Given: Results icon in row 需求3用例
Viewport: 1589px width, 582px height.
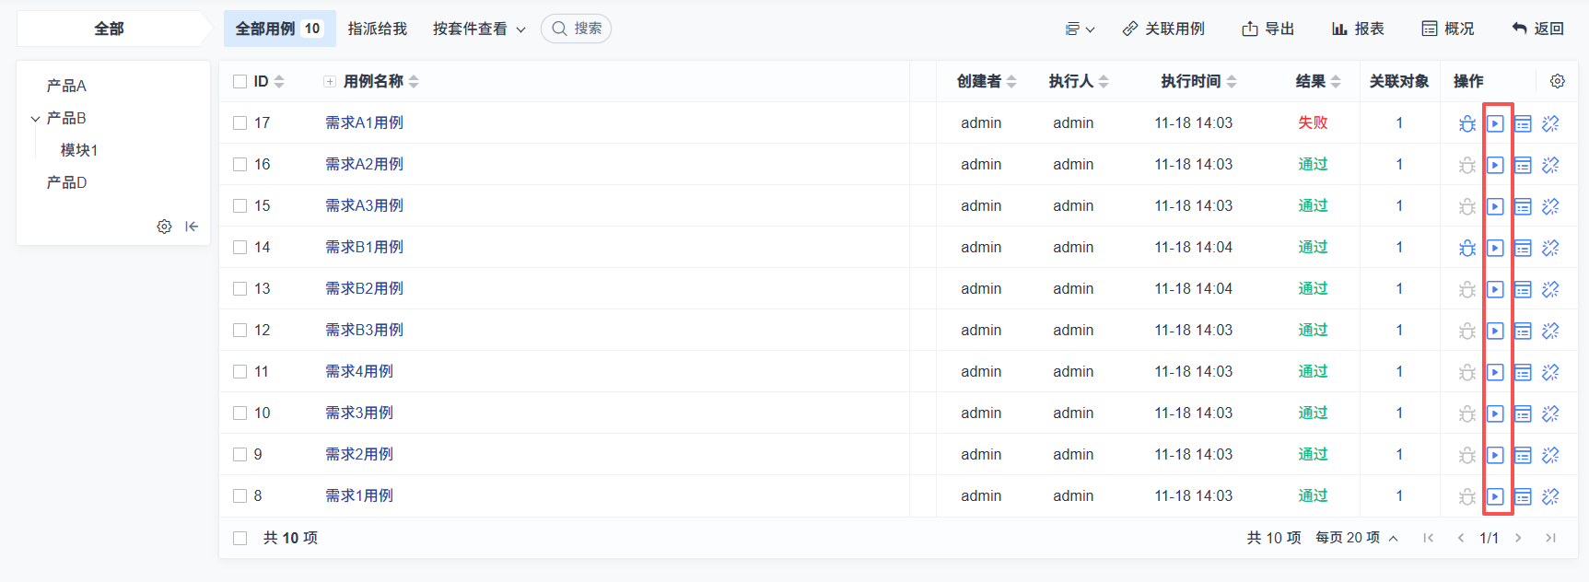Looking at the screenshot, I should (1523, 413).
